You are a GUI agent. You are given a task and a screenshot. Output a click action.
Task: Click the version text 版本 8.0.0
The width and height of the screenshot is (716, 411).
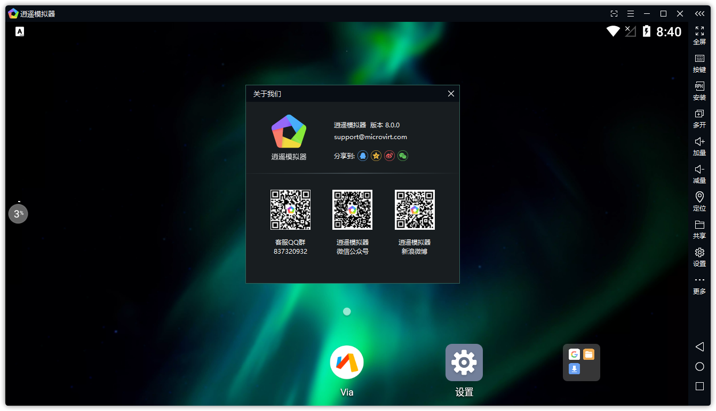coord(385,125)
